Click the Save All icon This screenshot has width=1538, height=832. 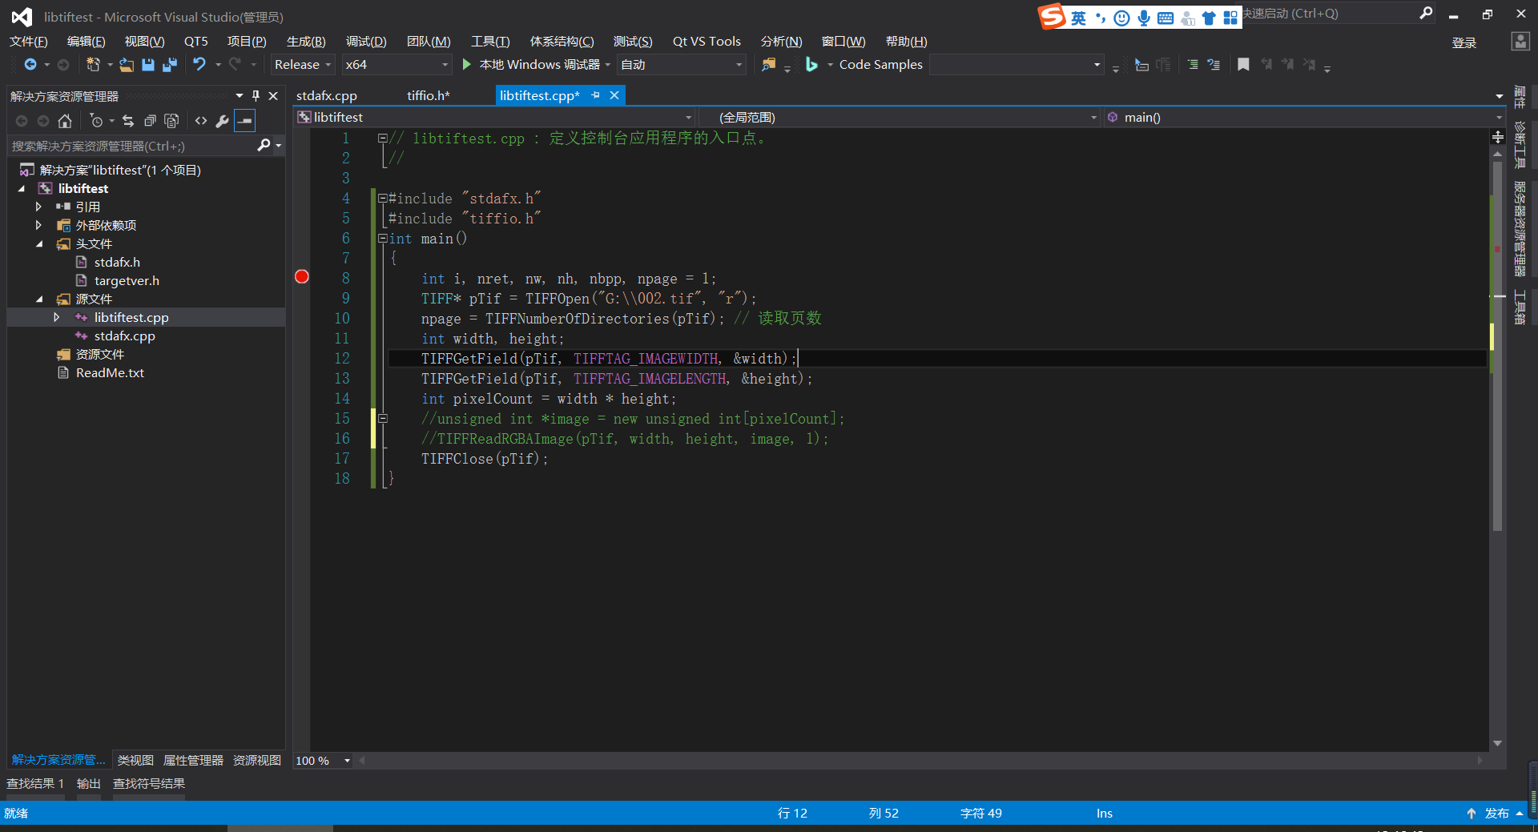click(169, 65)
